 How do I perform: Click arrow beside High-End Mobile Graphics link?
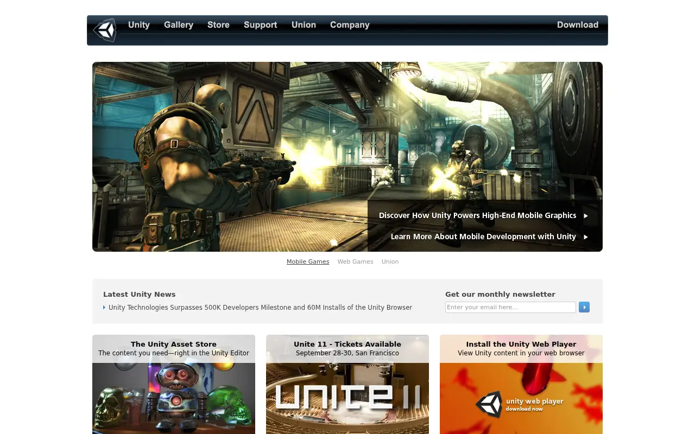586,216
